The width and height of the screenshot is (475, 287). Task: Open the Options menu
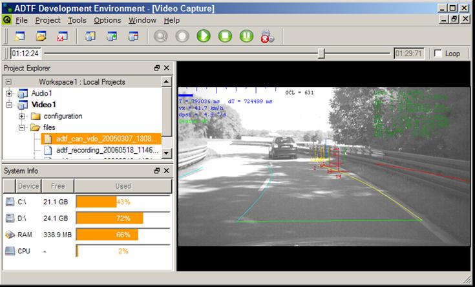pyautogui.click(x=107, y=20)
